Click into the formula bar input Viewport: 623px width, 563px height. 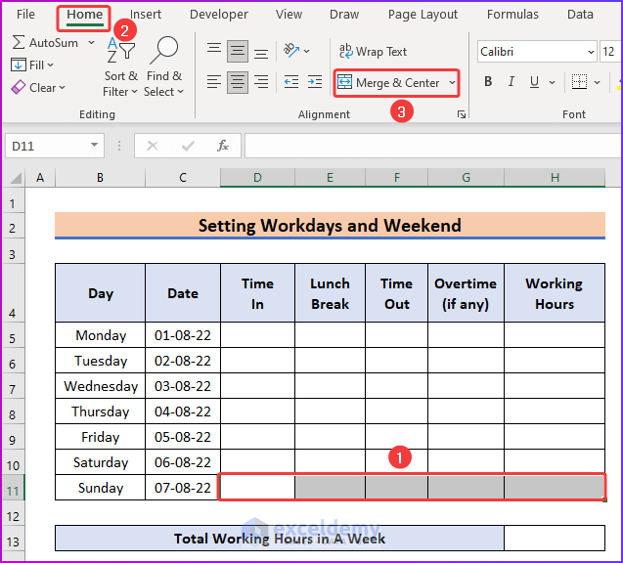tap(433, 146)
